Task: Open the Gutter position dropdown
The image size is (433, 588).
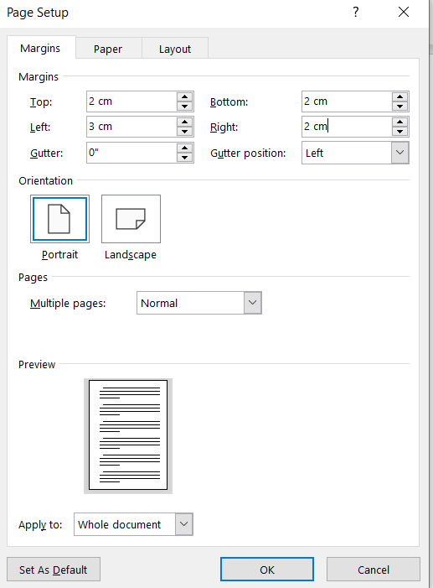Action: (x=399, y=153)
